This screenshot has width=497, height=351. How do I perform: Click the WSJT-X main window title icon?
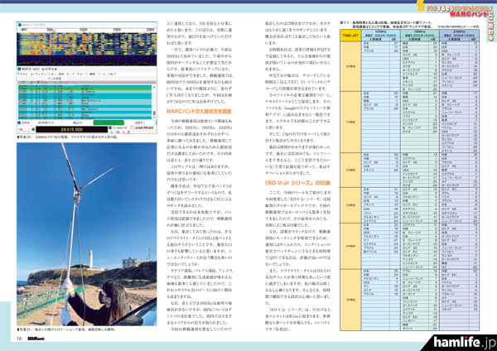[20, 69]
